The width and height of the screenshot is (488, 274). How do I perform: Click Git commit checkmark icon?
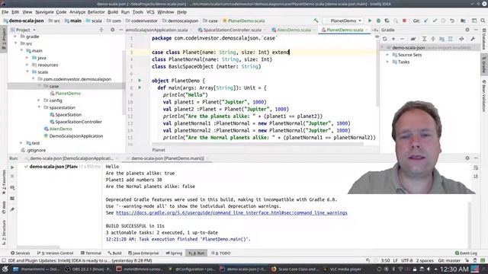(435, 21)
